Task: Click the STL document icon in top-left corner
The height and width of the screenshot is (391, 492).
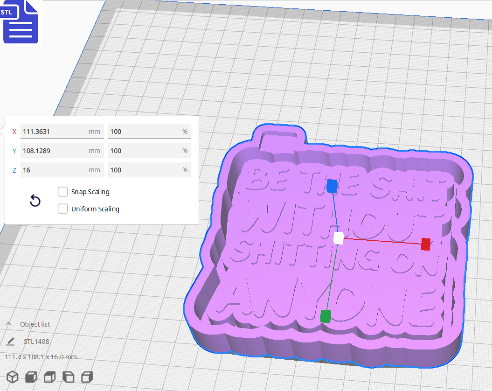Action: [x=21, y=22]
